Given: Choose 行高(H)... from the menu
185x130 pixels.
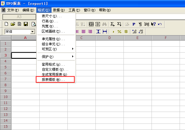Looking at the screenshot, I should (x=56, y=21).
